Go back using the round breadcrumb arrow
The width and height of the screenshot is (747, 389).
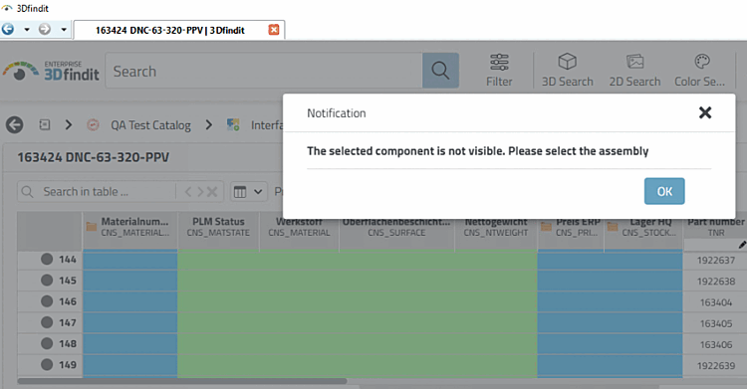[x=14, y=125]
